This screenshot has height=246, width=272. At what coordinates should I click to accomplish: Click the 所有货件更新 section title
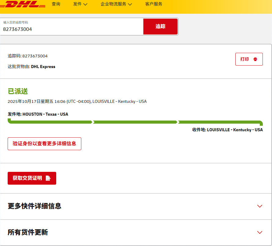pos(28,232)
